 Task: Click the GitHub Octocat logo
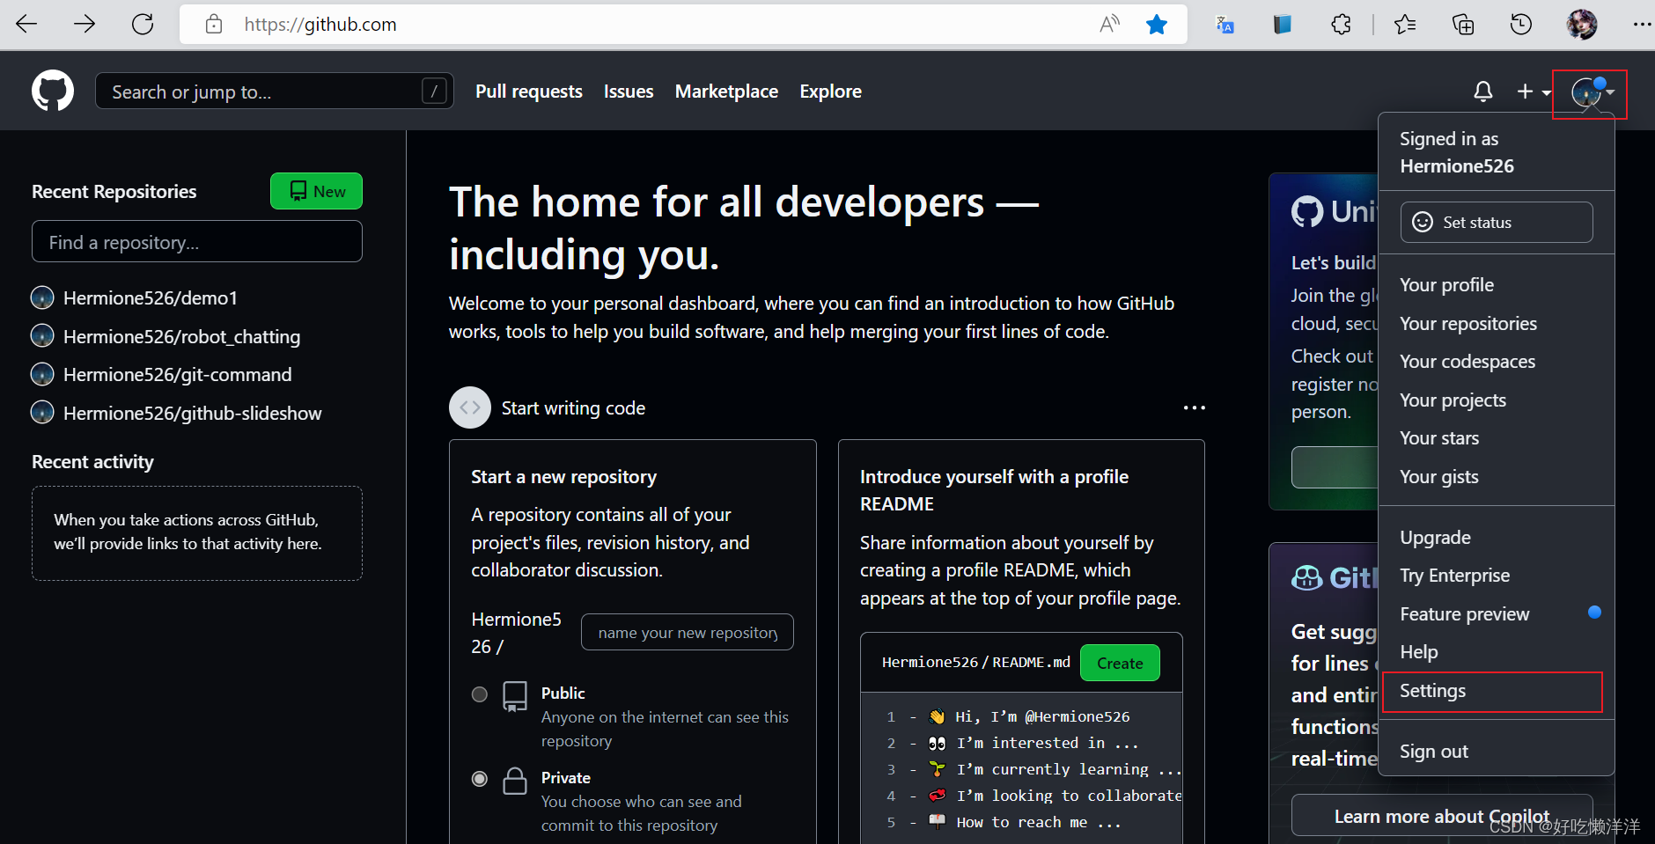tap(53, 91)
